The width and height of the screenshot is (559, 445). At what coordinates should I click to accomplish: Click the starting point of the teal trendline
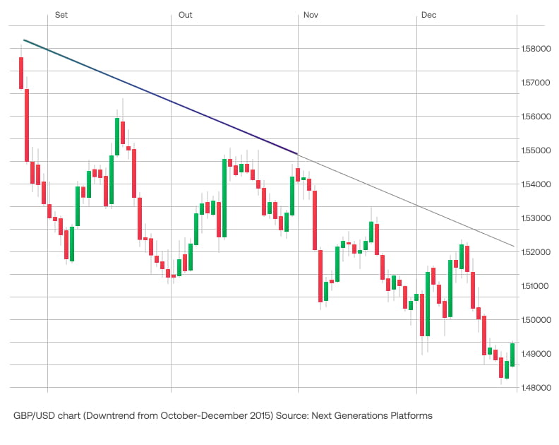24,40
